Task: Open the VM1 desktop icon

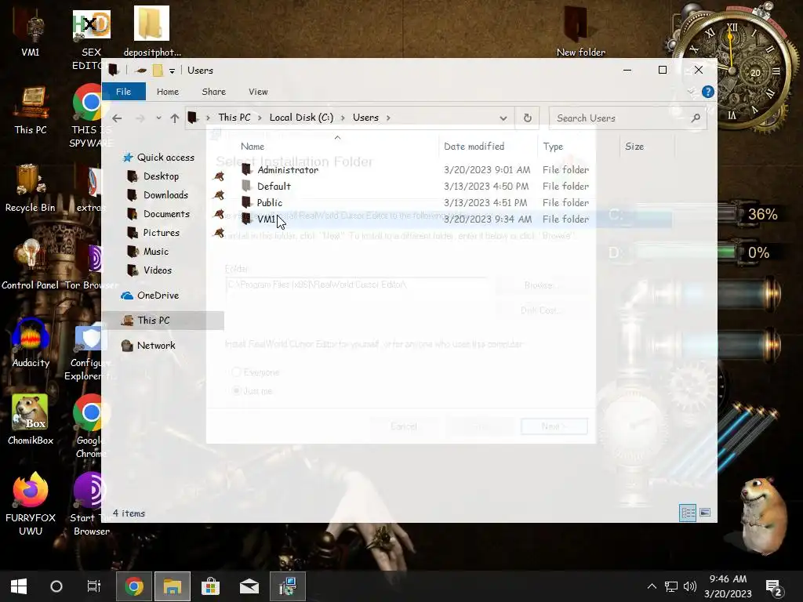Action: (31, 33)
